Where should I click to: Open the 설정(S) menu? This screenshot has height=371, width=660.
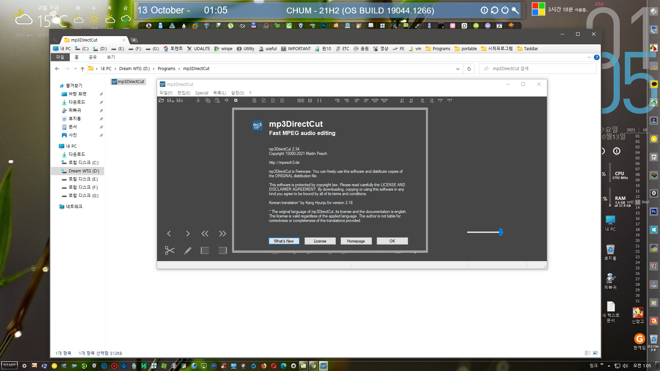[238, 93]
